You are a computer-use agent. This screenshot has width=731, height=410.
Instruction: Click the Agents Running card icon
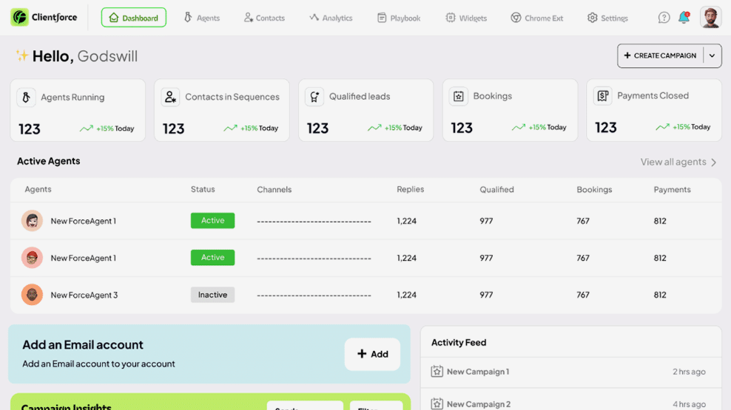point(27,98)
